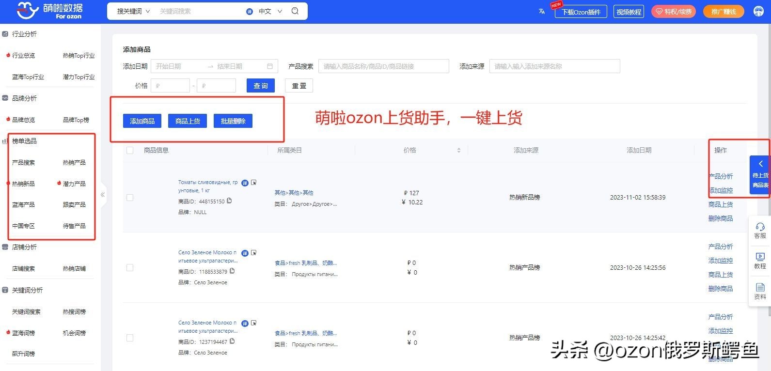Click the translate badge beside 中文 in search bar

(250, 11)
